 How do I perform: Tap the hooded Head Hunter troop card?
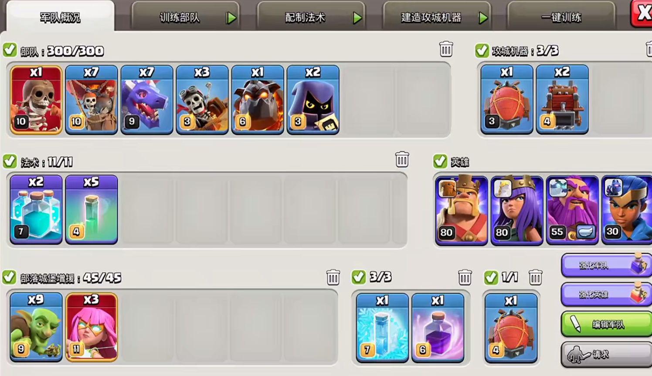coord(313,100)
